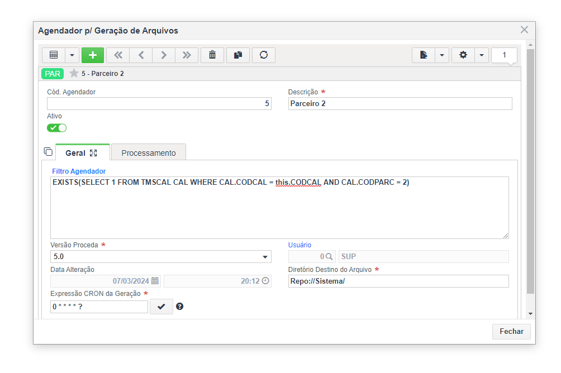Expand Geral tab to fullscreen icon
Screen dimensions: 561x373
93,153
